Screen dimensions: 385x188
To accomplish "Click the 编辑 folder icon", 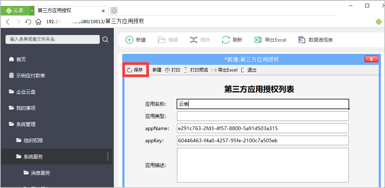I will [161, 40].
